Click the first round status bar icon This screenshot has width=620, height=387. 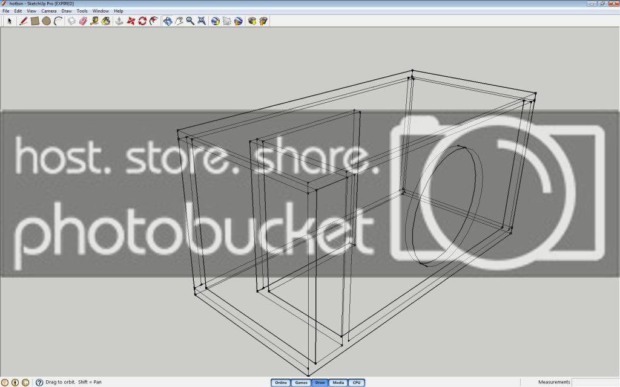[5, 382]
